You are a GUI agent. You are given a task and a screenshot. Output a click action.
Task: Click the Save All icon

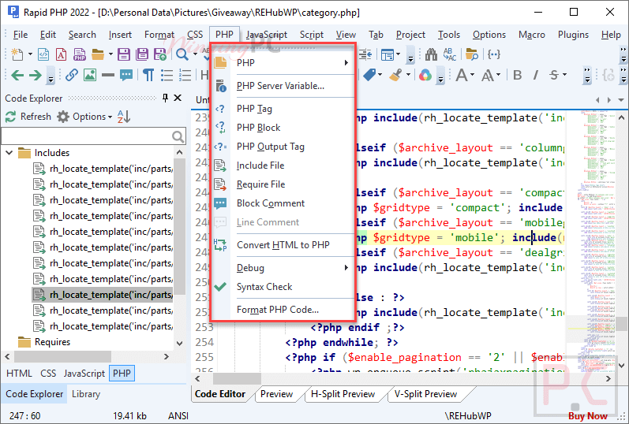[x=141, y=54]
